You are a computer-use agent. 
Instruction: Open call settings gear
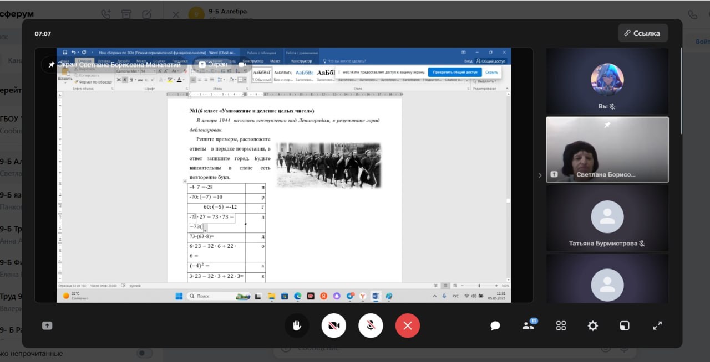point(593,325)
